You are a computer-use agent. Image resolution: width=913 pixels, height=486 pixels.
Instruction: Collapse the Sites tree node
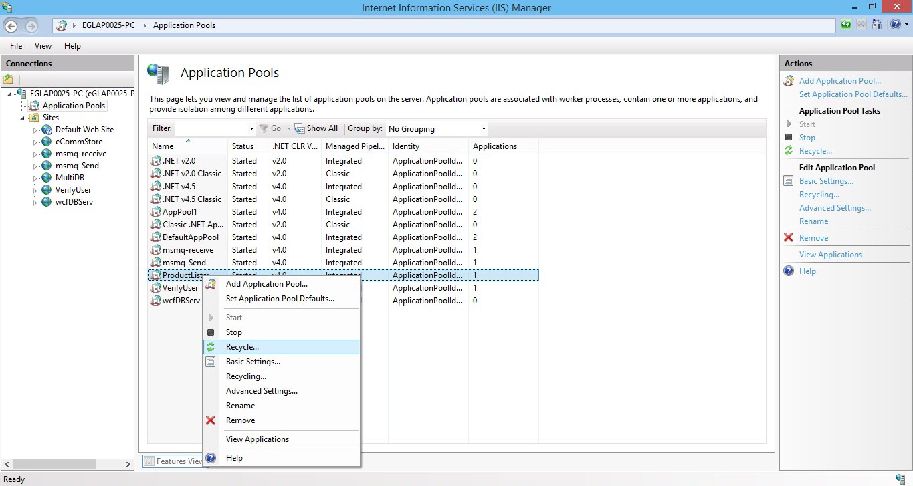(x=23, y=118)
